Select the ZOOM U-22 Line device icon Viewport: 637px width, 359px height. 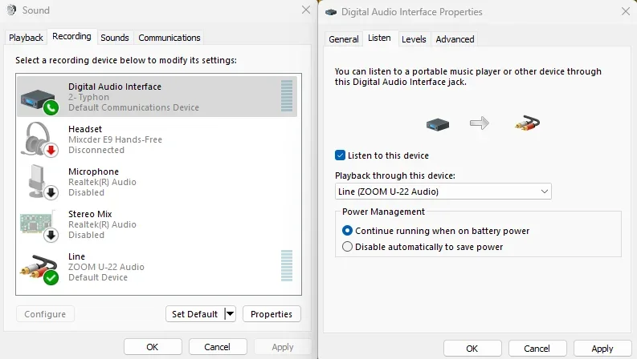tap(39, 267)
